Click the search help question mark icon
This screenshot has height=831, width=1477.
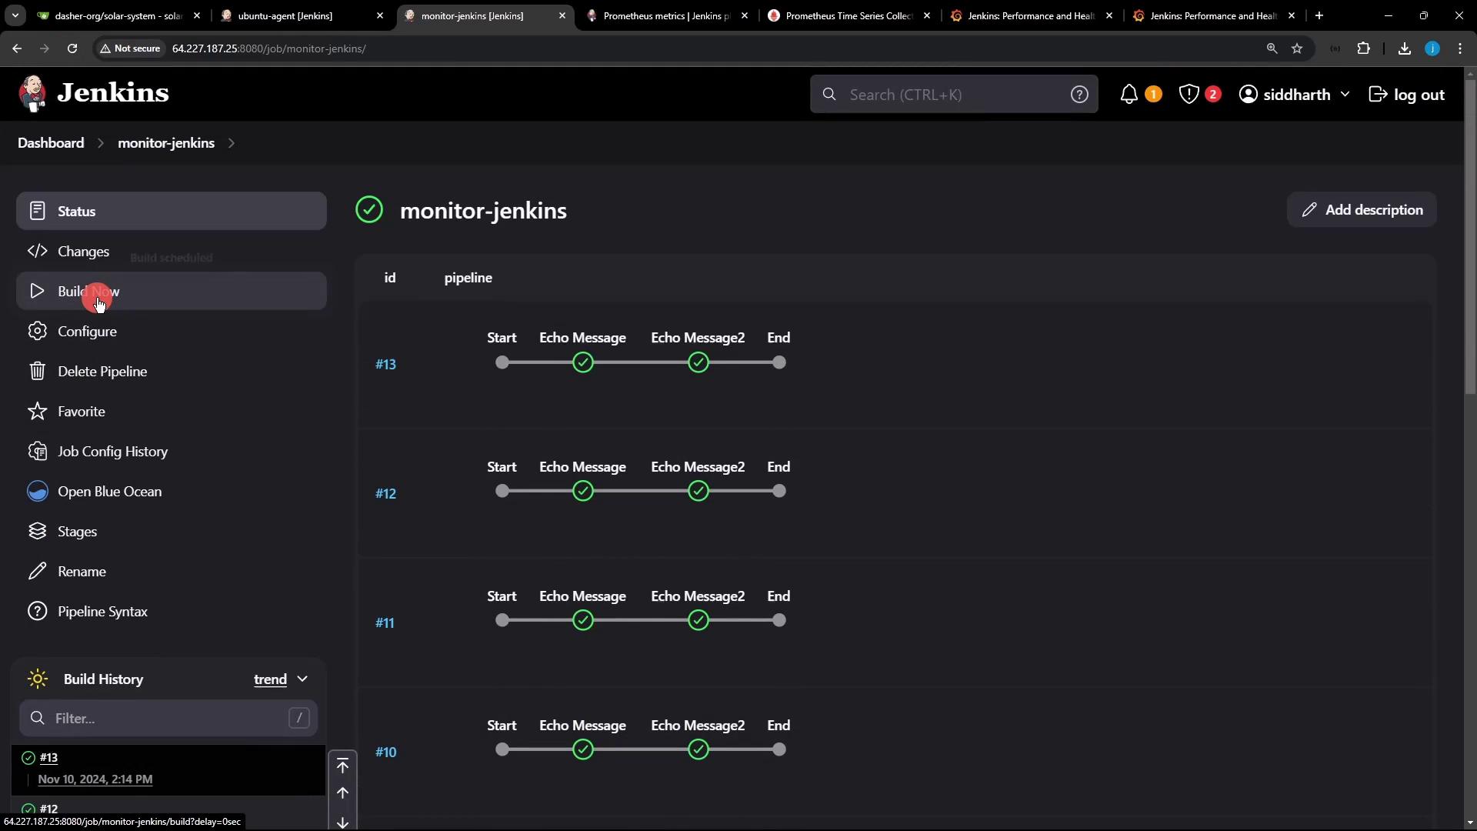click(x=1079, y=95)
